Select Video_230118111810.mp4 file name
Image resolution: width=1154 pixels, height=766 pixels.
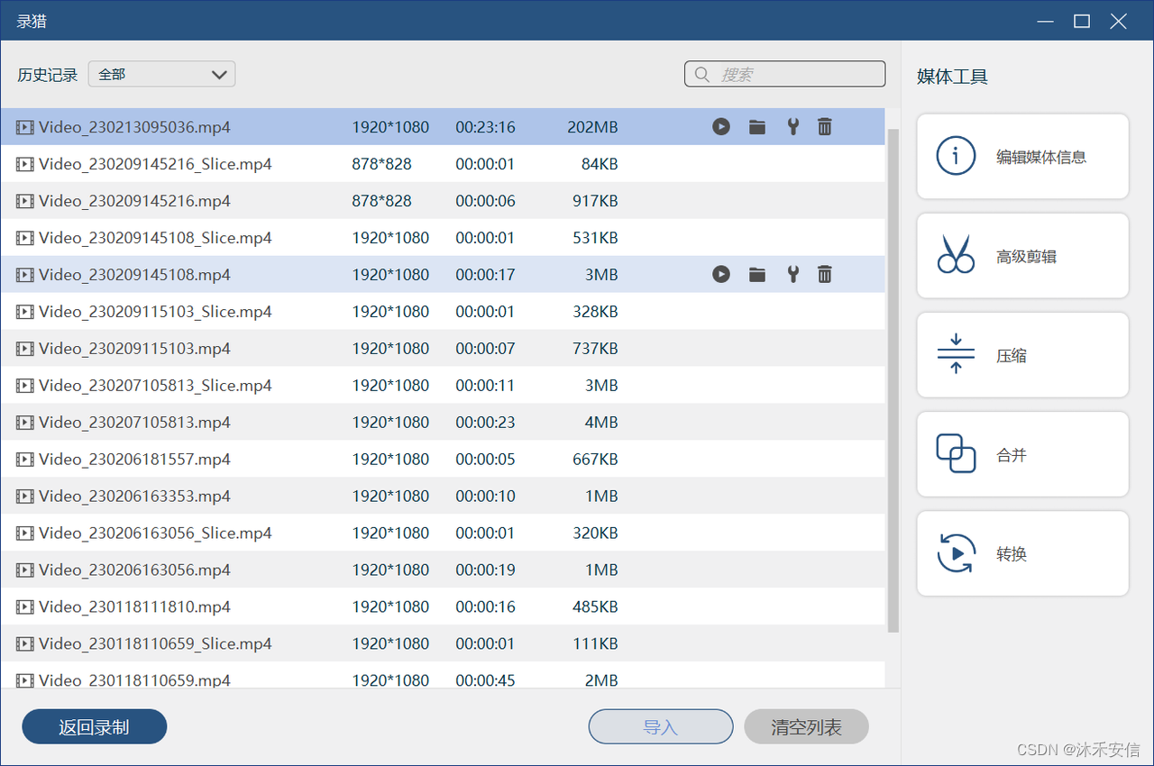pyautogui.click(x=134, y=606)
